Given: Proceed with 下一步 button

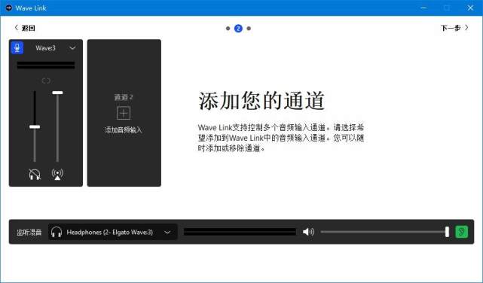Looking at the screenshot, I should [454, 28].
